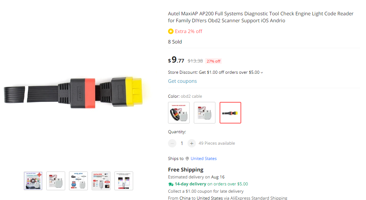View the third gallery thumbnail with Bluetooth graphic

(x=78, y=181)
